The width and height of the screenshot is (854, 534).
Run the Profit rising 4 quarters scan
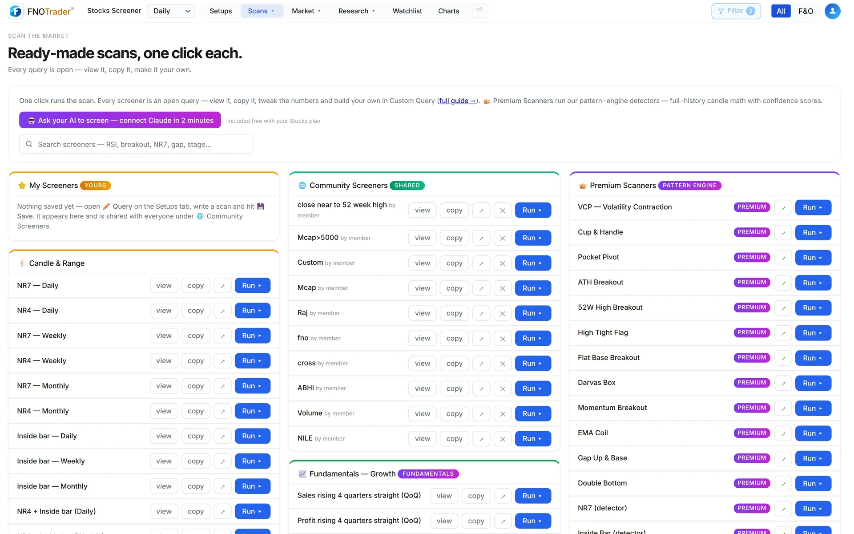(533, 521)
